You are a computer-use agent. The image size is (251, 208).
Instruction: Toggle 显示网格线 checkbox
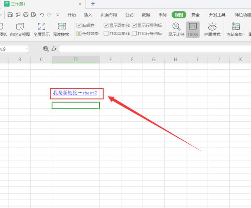(106, 25)
